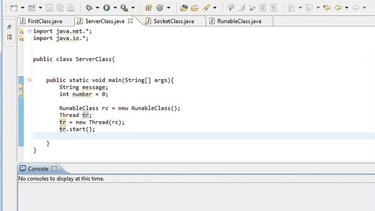Viewport: 375px width, 211px height.
Task: Click the 'message' variable name
Action: pos(94,87)
